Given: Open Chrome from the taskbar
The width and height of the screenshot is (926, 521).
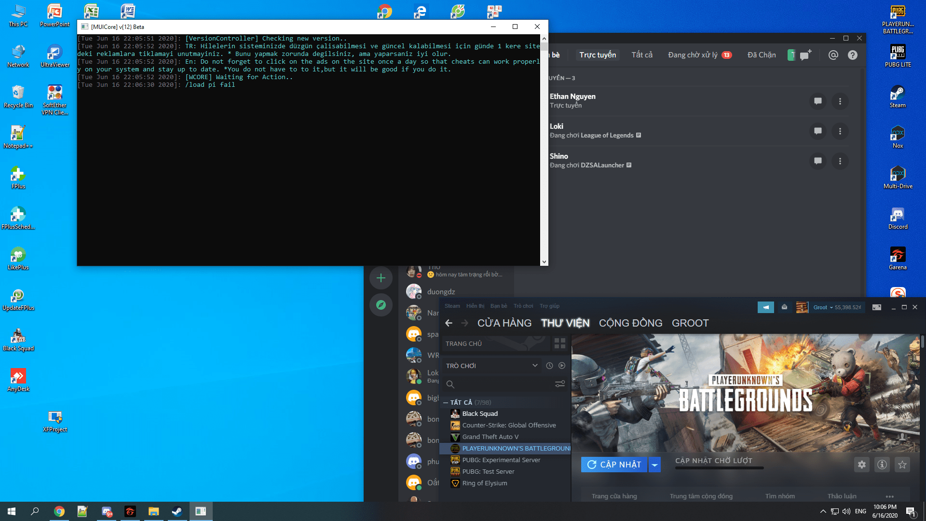Looking at the screenshot, I should [59, 511].
